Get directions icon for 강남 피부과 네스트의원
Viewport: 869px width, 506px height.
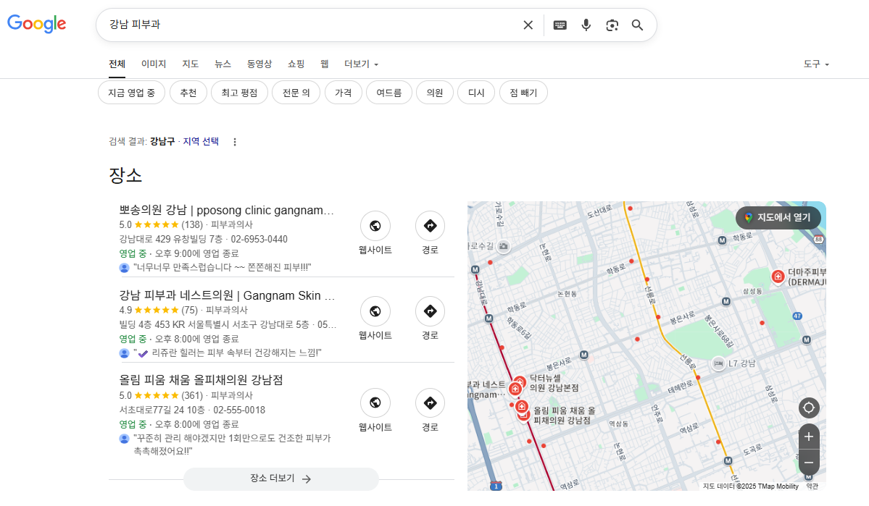click(x=430, y=311)
